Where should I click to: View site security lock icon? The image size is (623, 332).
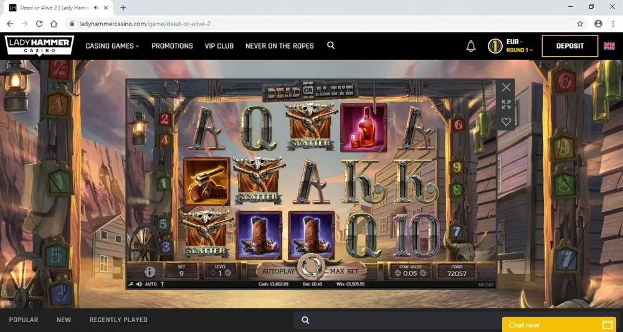(72, 24)
